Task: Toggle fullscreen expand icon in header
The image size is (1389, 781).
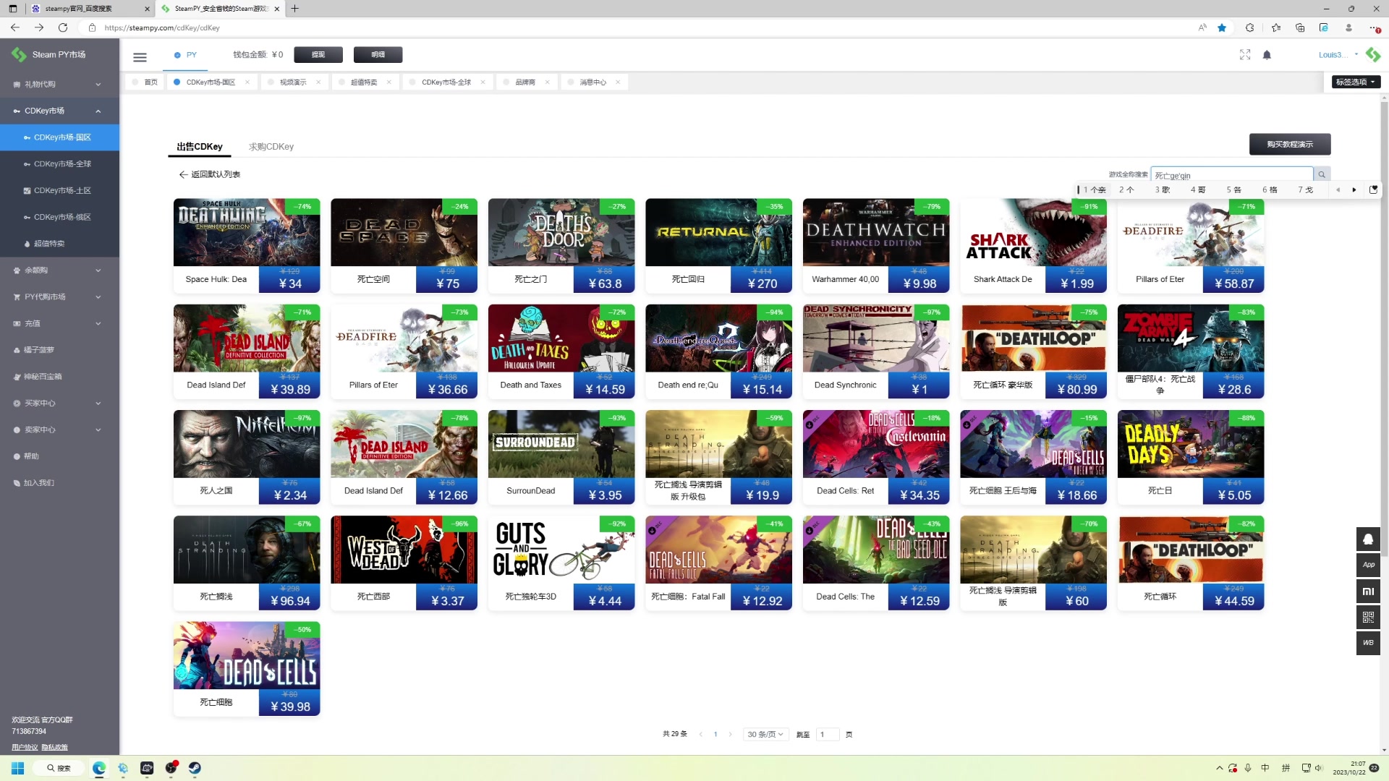Action: (1245, 55)
